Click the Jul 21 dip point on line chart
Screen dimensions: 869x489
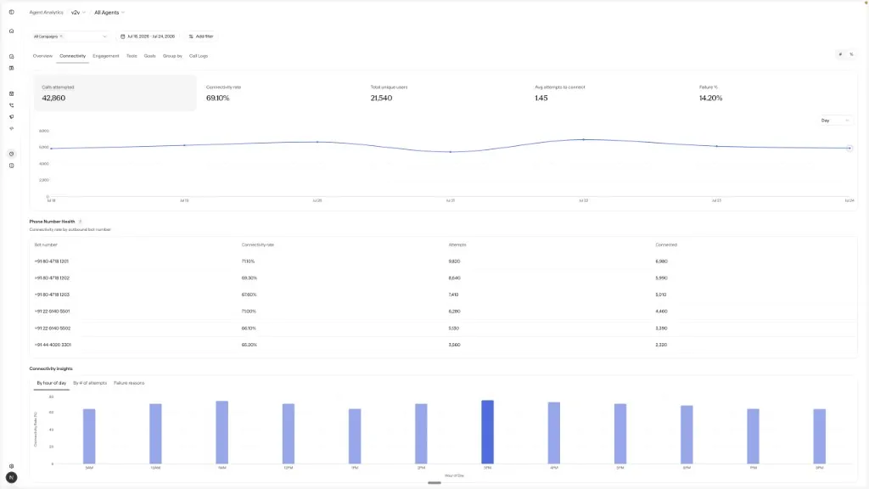pos(451,152)
